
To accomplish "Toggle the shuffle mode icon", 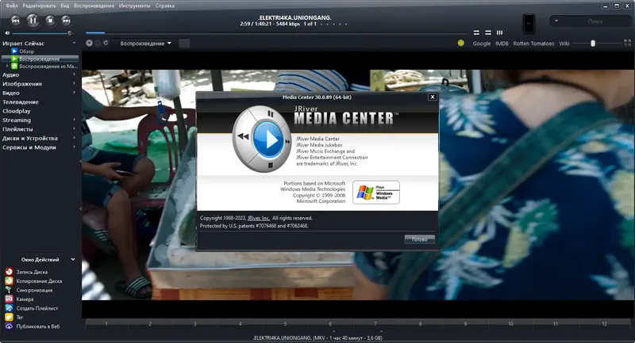I will click(x=488, y=32).
